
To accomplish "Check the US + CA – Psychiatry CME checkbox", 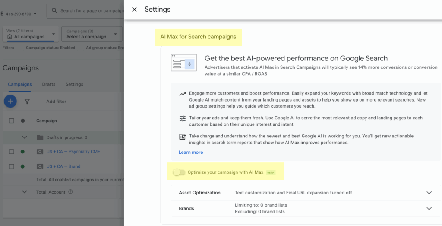I will (x=12, y=152).
